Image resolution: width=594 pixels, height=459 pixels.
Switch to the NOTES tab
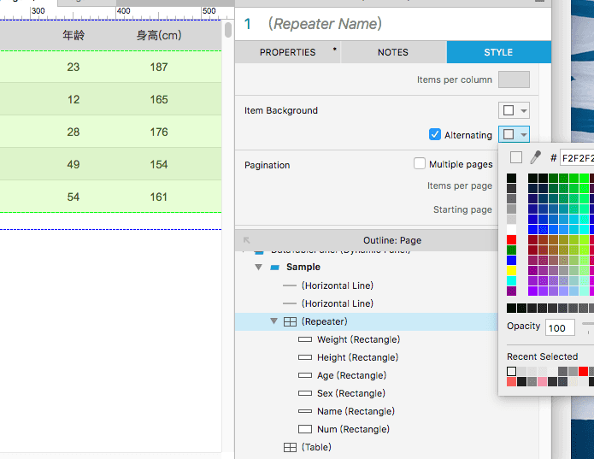[393, 52]
